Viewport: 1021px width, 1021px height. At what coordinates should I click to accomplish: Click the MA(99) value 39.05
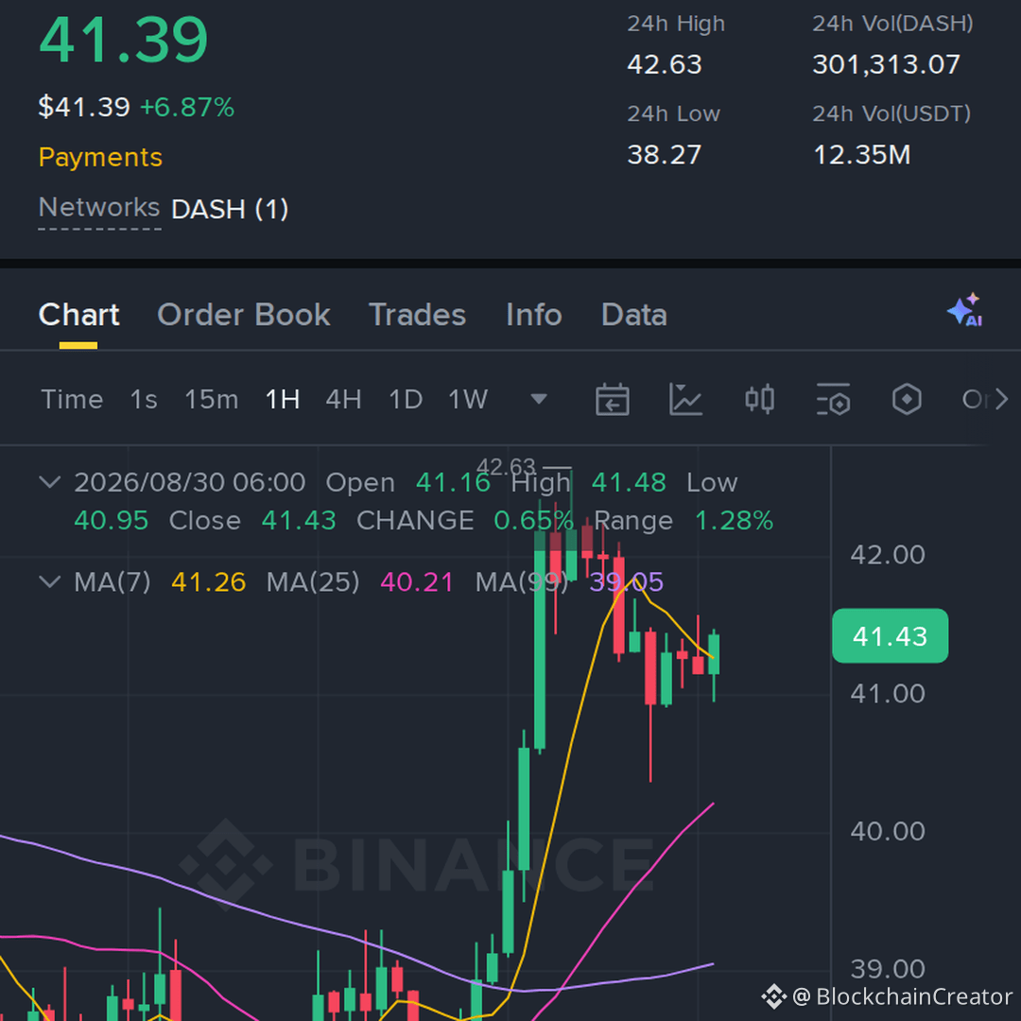click(627, 582)
